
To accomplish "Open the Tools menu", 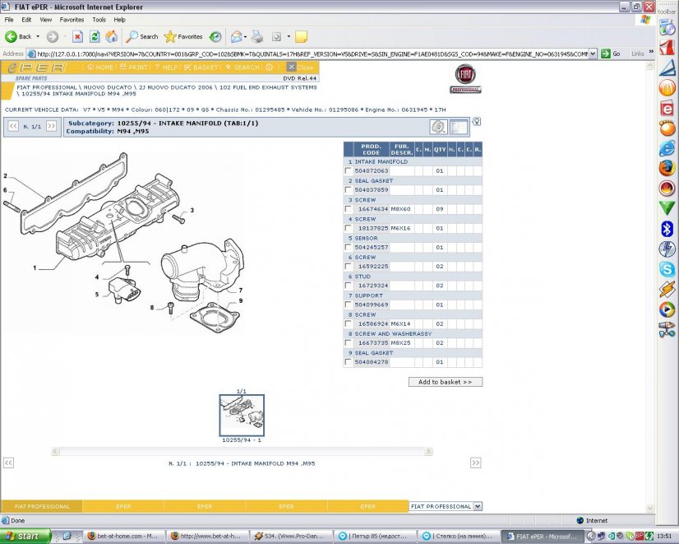I will tap(99, 19).
